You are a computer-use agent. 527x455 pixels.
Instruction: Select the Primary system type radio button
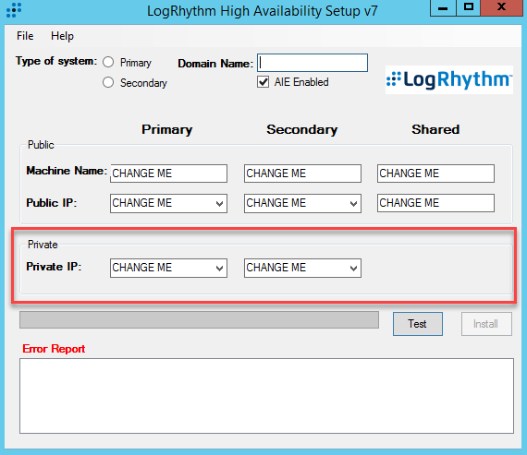[108, 62]
